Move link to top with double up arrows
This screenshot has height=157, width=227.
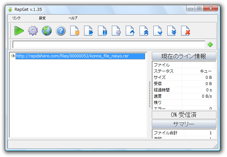[x=144, y=31]
